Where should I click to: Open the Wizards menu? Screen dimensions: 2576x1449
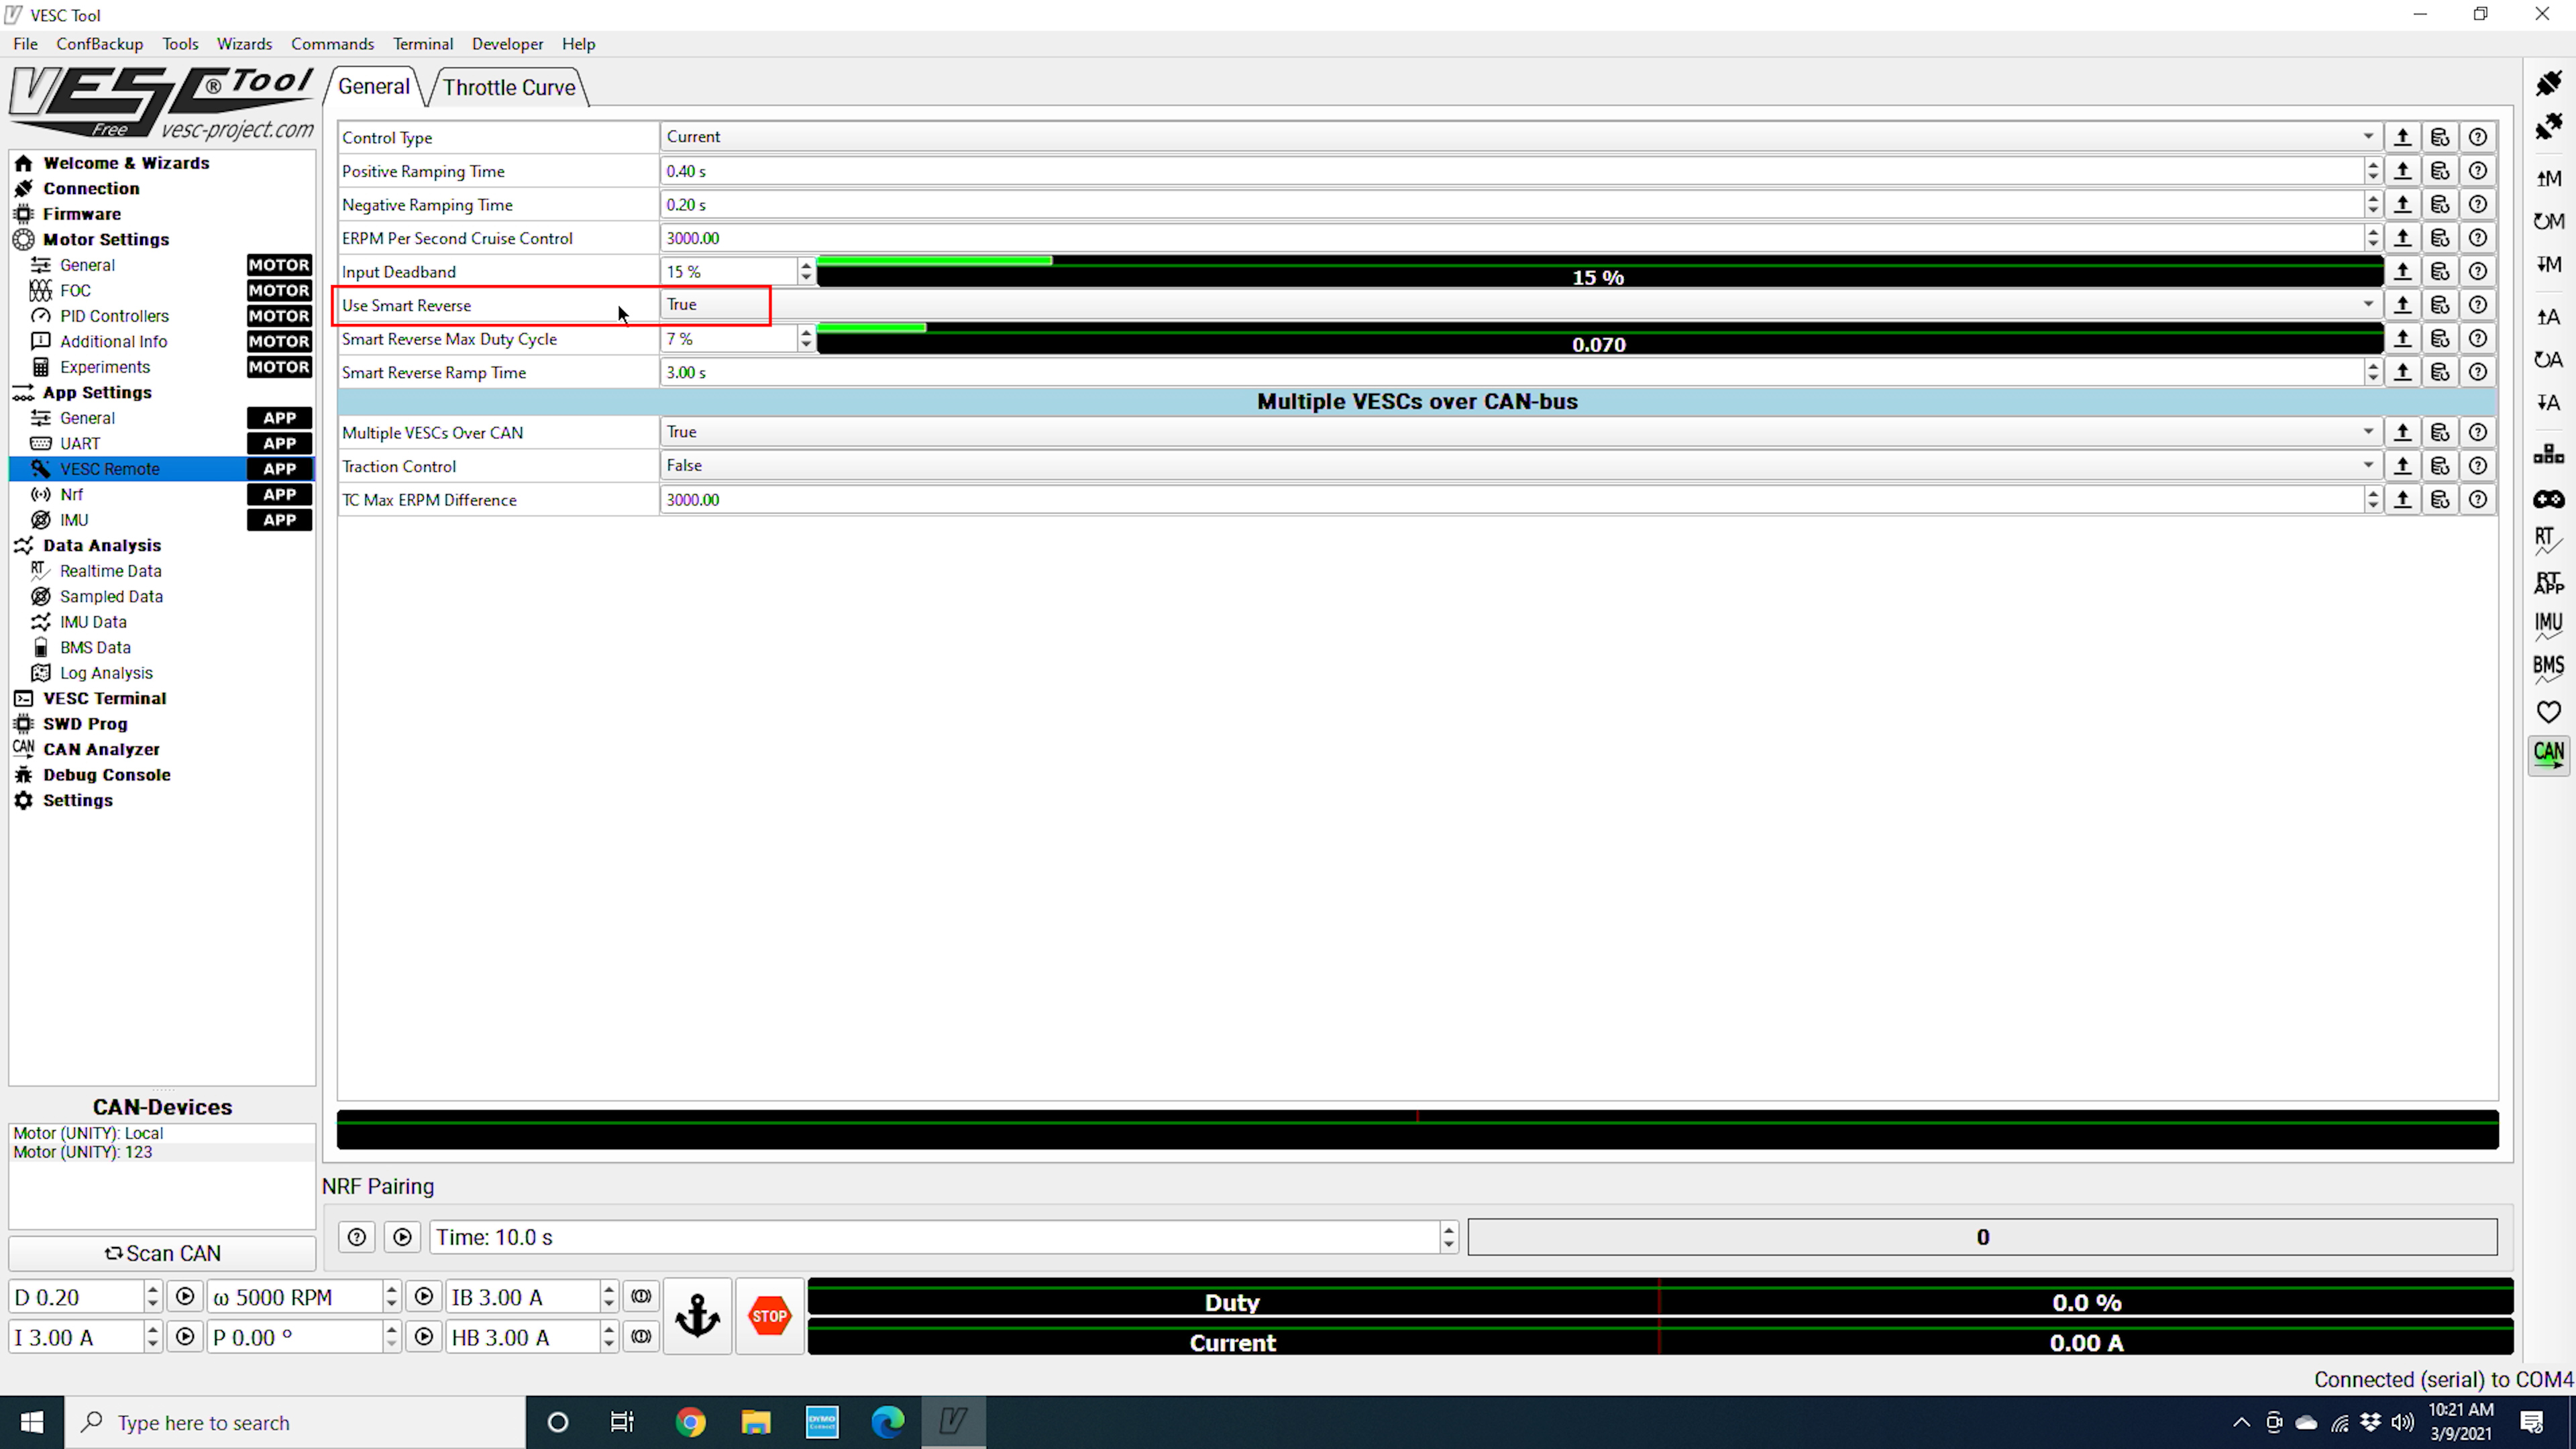click(244, 44)
